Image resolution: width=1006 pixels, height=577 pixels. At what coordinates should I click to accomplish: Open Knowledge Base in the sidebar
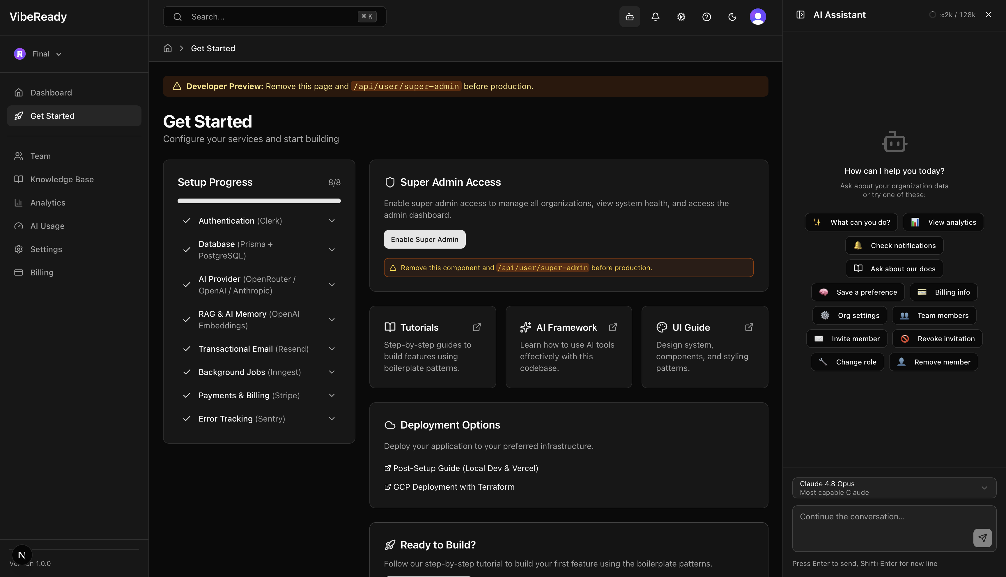[x=74, y=179]
